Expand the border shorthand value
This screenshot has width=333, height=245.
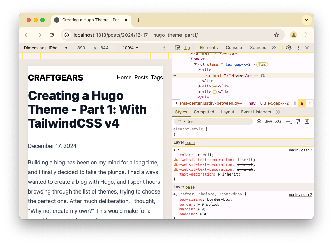point(198,205)
